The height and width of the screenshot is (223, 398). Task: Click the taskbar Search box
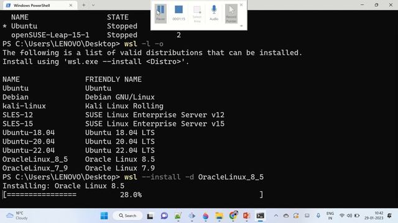[127, 216]
